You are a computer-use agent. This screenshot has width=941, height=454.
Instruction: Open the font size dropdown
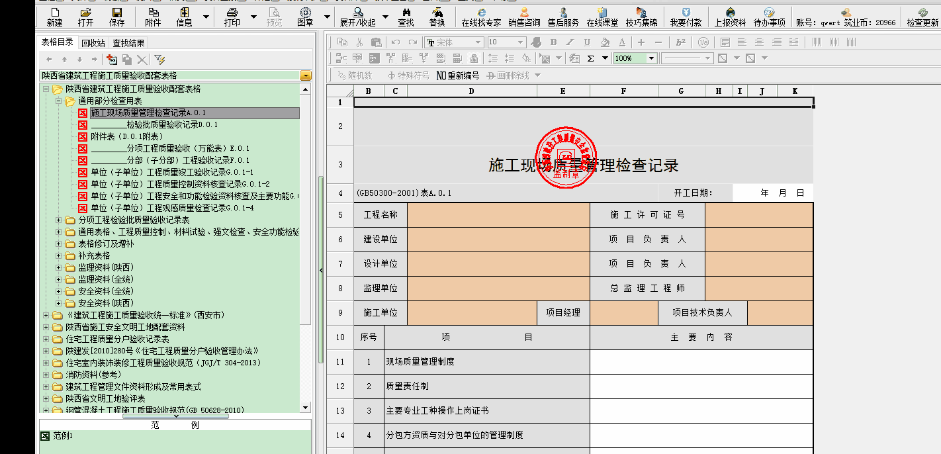(520, 42)
